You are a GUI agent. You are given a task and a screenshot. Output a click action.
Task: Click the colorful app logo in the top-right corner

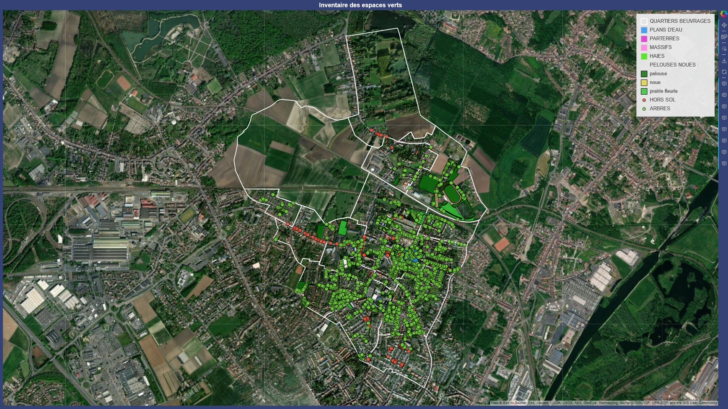click(x=723, y=14)
